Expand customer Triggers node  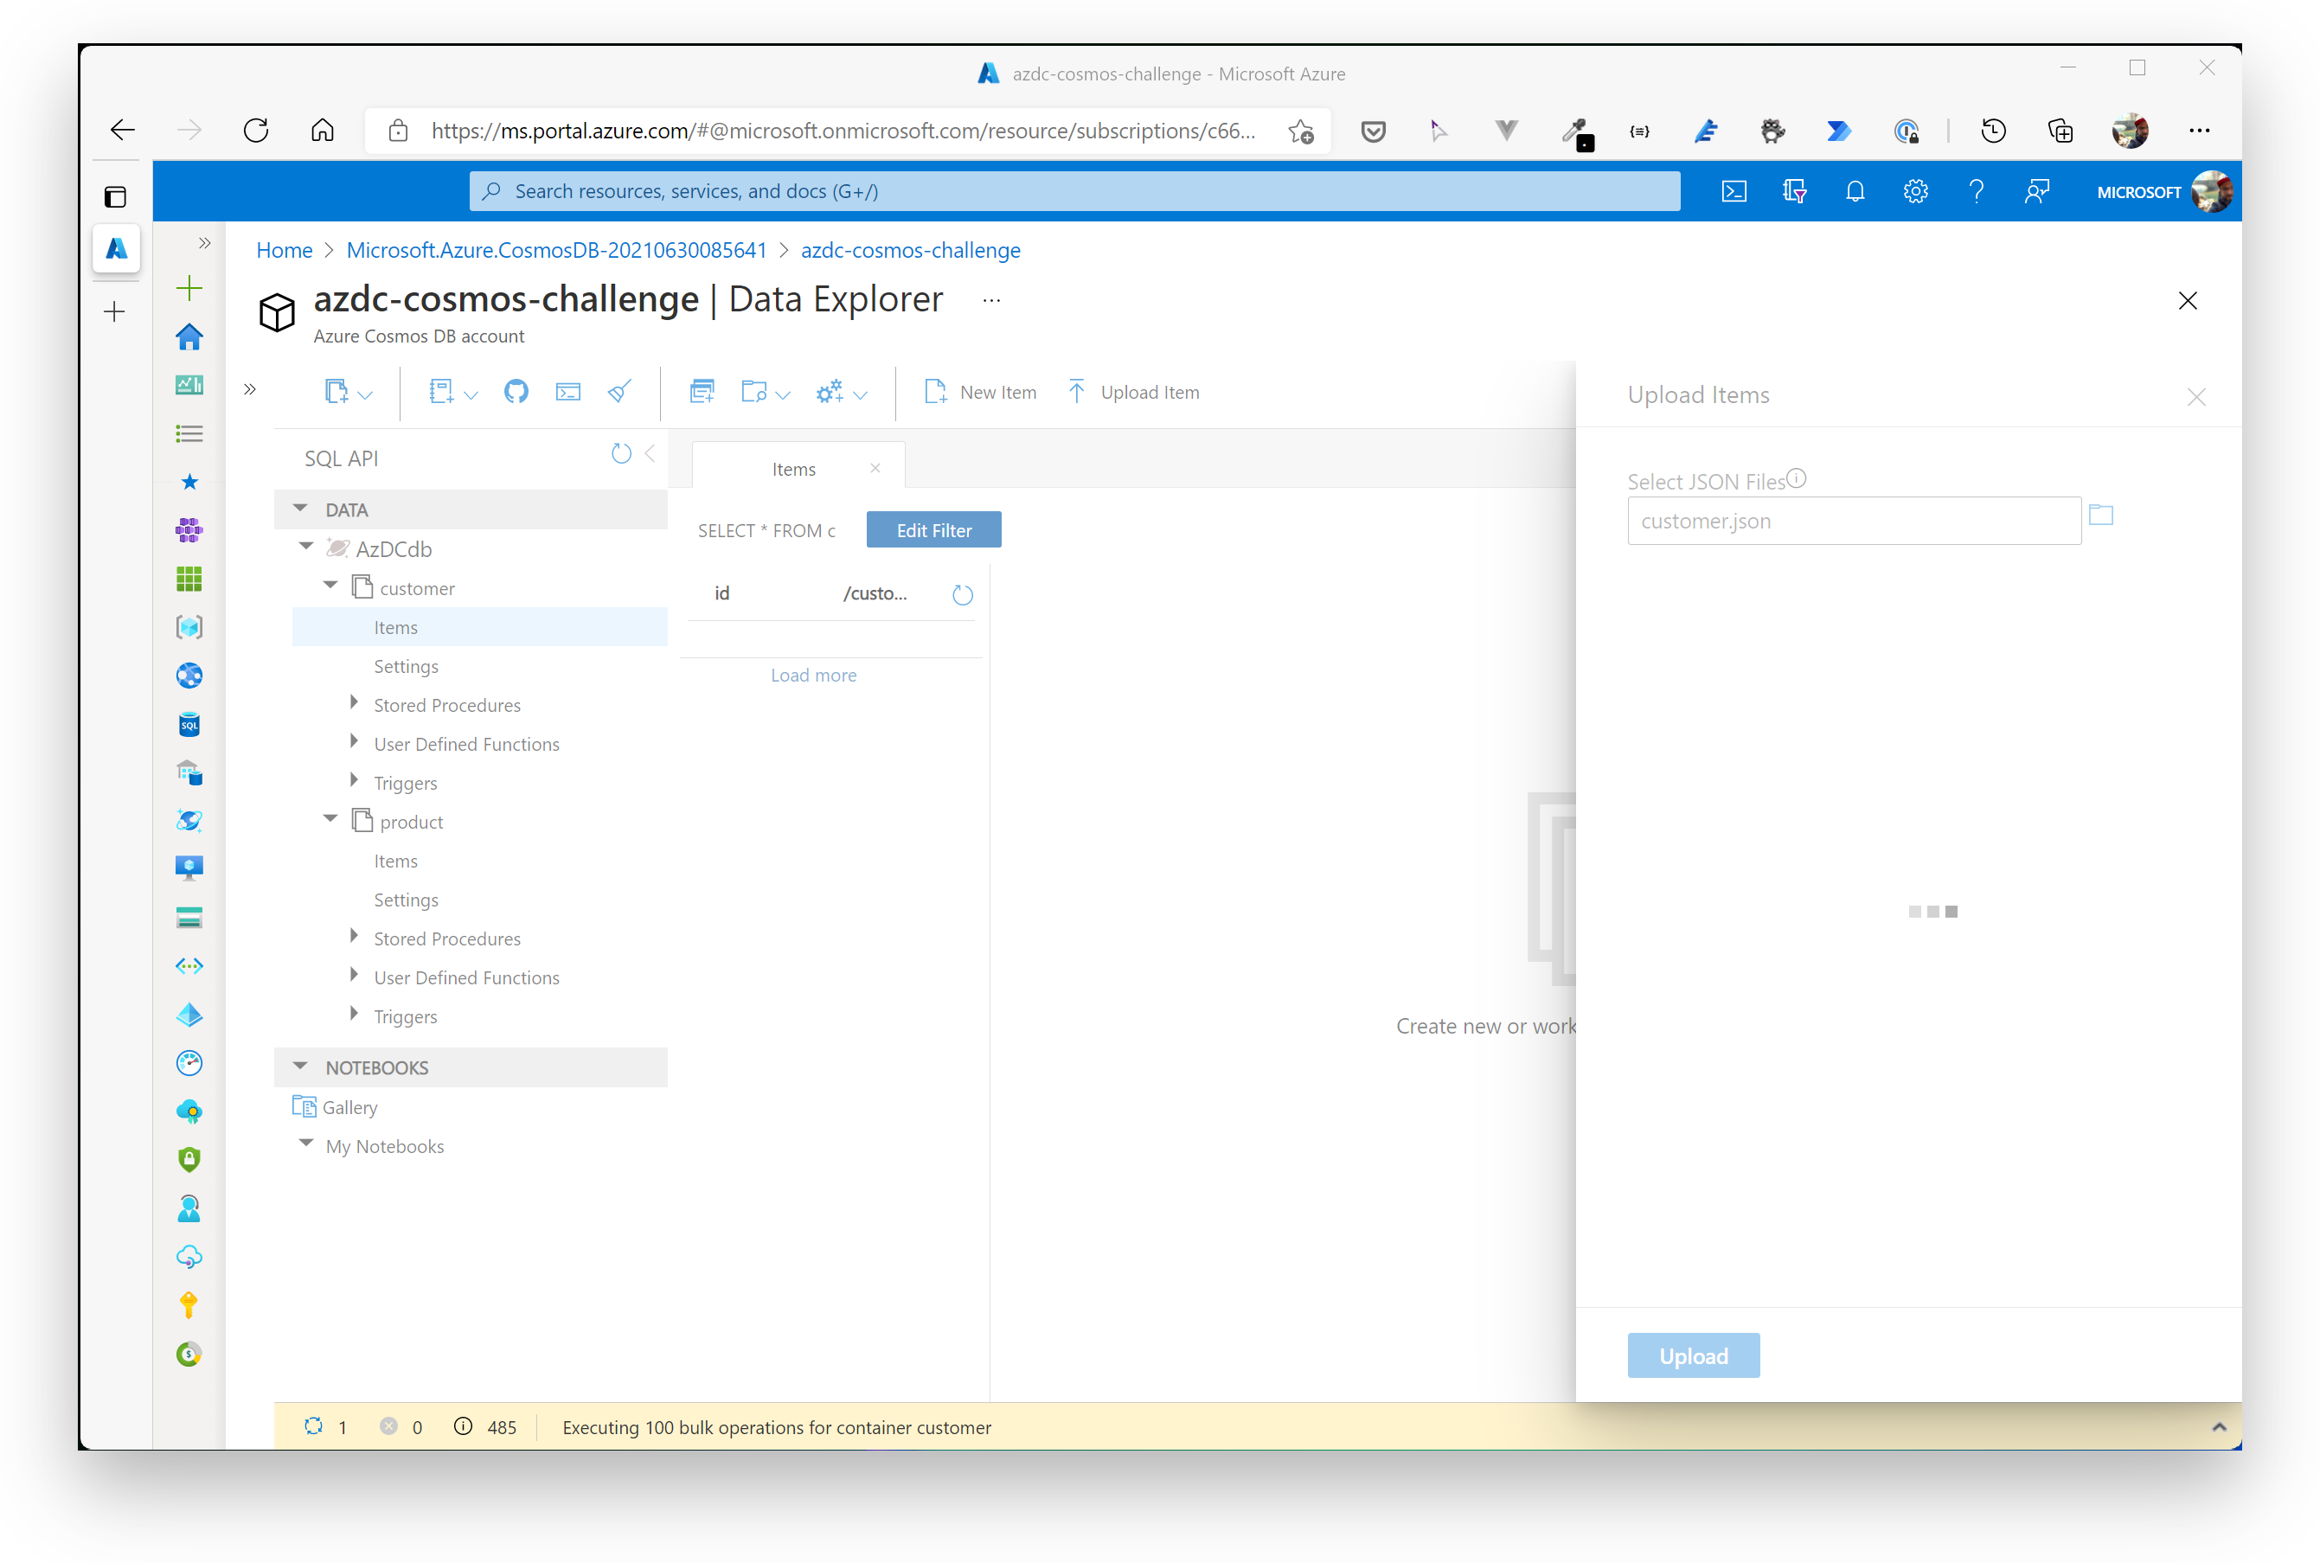pos(354,780)
